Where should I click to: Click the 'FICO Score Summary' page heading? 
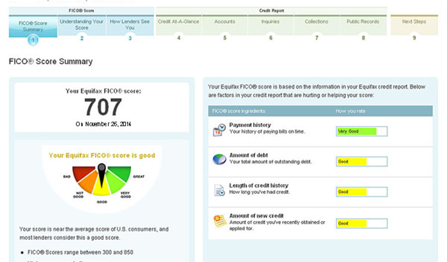coord(51,62)
